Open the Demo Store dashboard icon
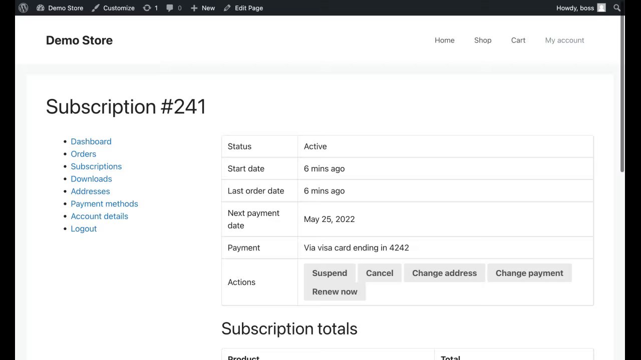This screenshot has height=360, width=641. [41, 8]
